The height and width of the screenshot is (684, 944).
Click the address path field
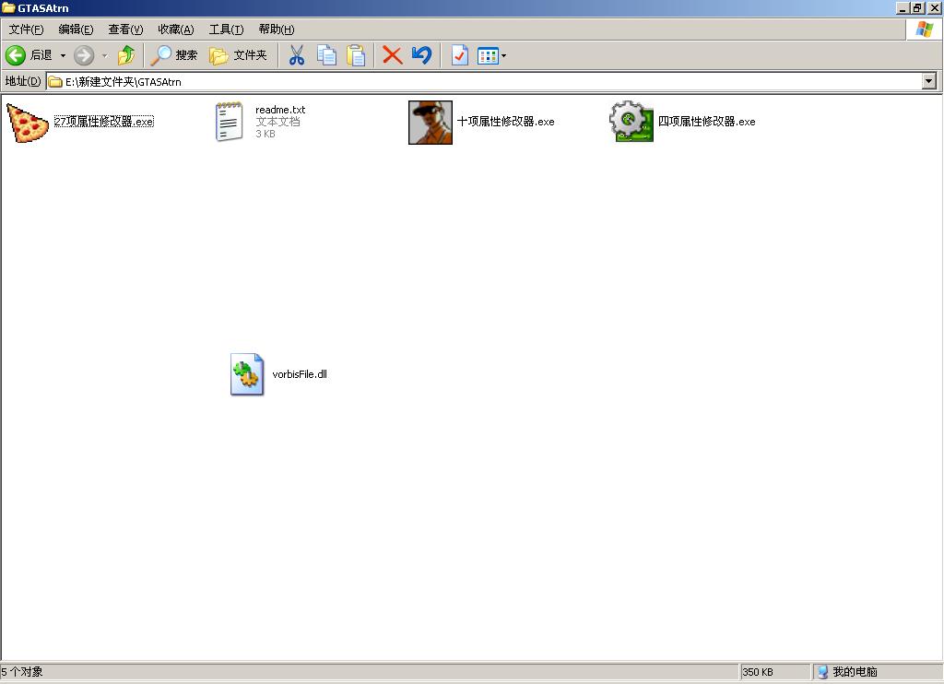click(484, 81)
